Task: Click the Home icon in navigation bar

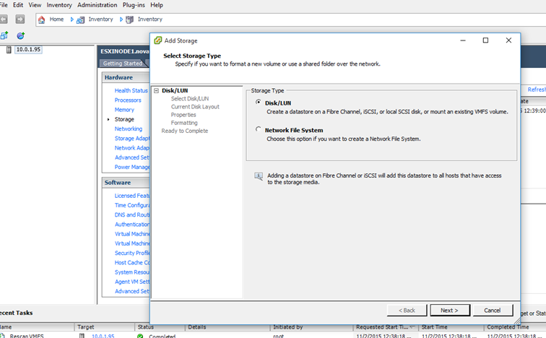Action: click(42, 19)
